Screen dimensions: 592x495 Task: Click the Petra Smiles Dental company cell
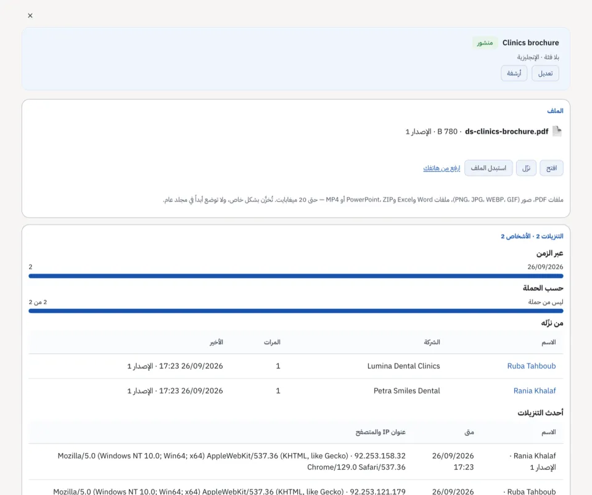(x=406, y=391)
